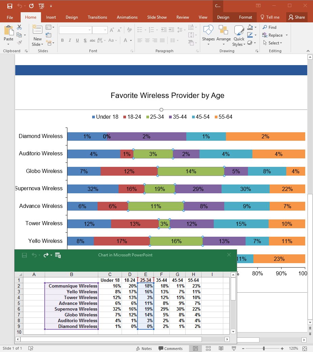Select cell Communique Wireless in spreadsheet
313x352 pixels.
(x=71, y=286)
